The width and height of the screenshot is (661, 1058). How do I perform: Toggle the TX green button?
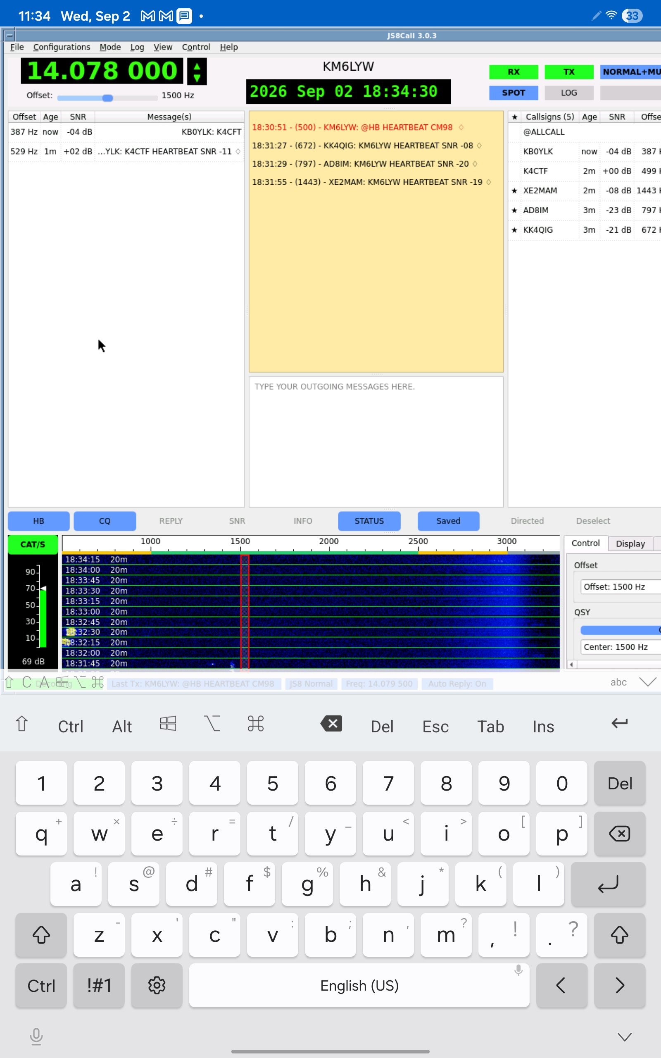coord(569,71)
